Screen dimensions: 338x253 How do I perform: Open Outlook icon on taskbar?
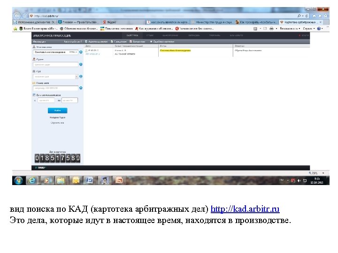[x=76, y=180]
